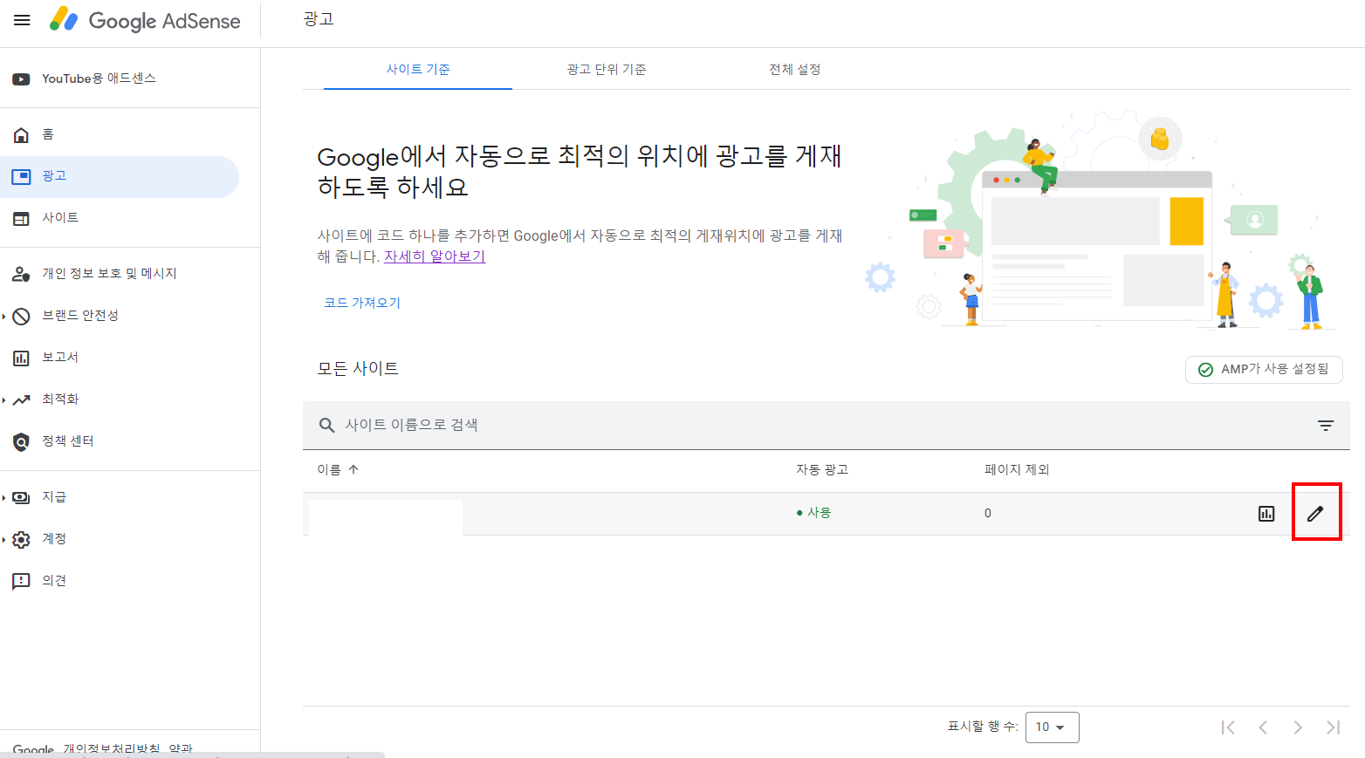Click the page exclusion value 0
This screenshot has width=1365, height=758.
coord(988,513)
